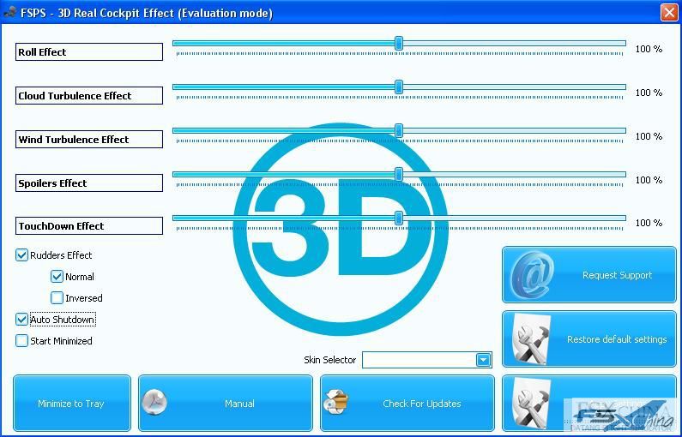
Task: Click the Roll Effect label box
Action: click(89, 51)
